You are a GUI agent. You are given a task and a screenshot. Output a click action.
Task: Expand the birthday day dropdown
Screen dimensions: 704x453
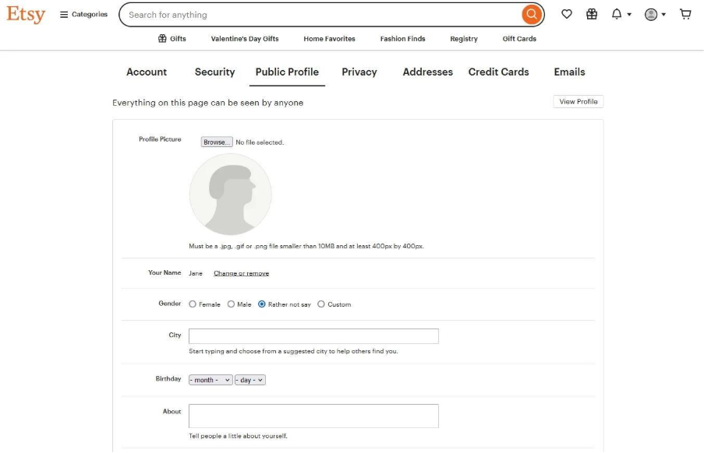click(x=250, y=380)
